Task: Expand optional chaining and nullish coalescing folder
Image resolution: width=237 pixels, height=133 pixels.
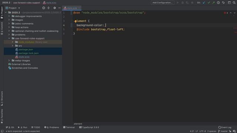Action: (9, 31)
